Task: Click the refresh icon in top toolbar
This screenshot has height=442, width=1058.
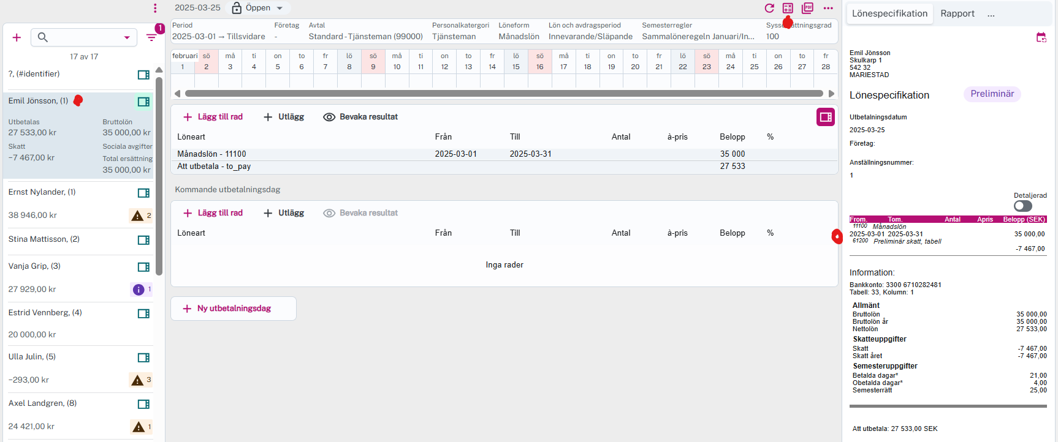Action: pyautogui.click(x=769, y=8)
